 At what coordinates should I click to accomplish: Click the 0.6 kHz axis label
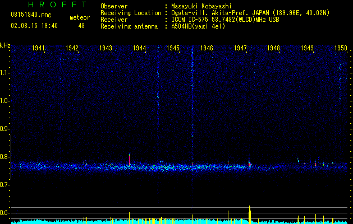click(4, 213)
